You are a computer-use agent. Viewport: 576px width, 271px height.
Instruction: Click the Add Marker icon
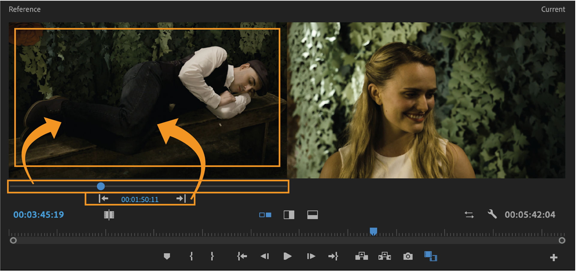pos(167,256)
